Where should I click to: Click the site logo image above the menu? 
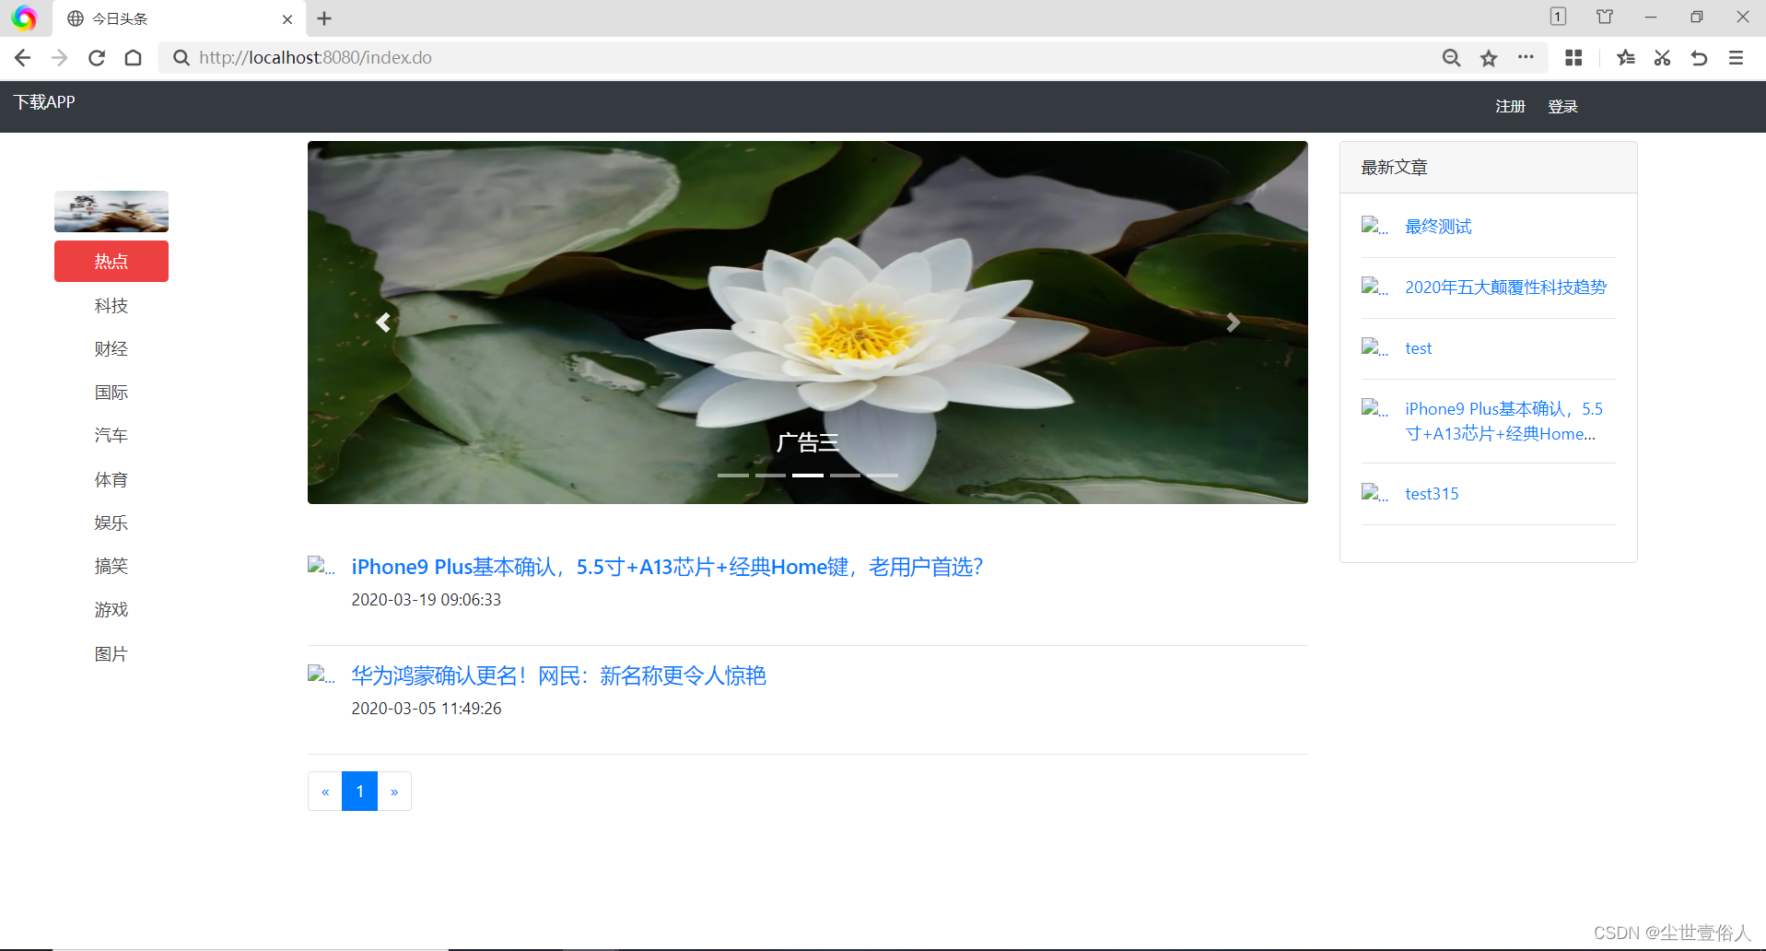[111, 211]
